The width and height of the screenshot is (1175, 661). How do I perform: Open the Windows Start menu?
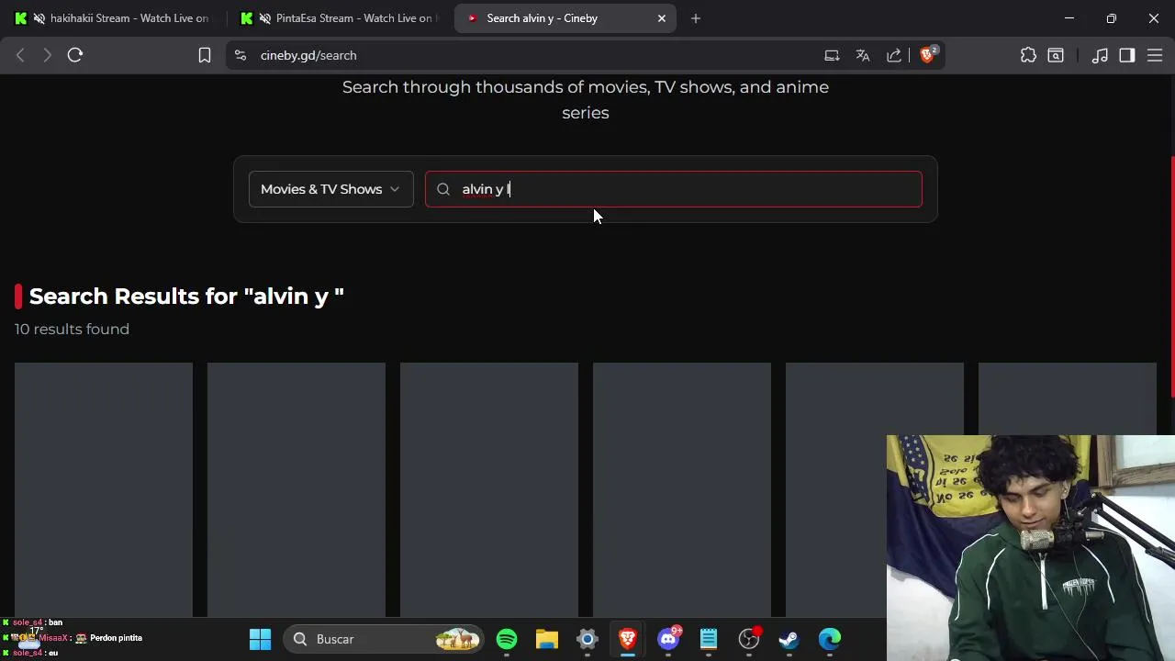[x=261, y=639]
